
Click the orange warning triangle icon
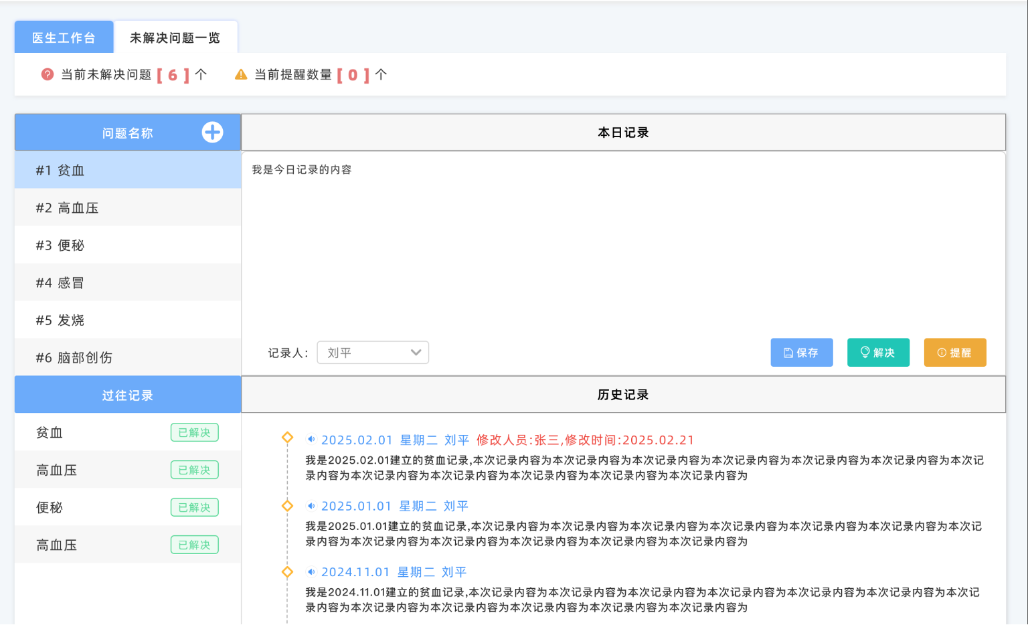241,74
